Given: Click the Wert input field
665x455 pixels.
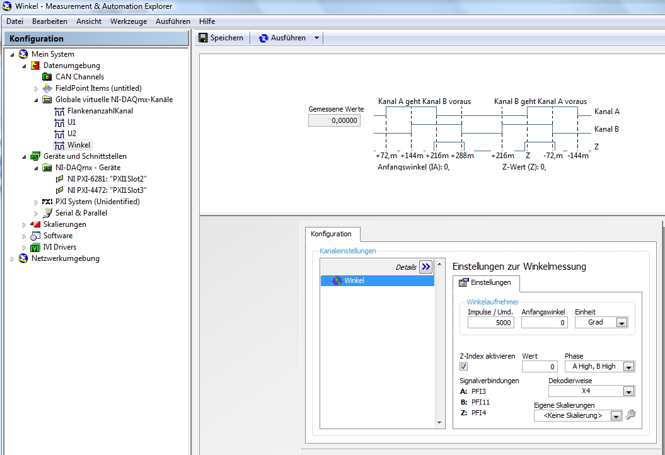Looking at the screenshot, I should pos(540,367).
